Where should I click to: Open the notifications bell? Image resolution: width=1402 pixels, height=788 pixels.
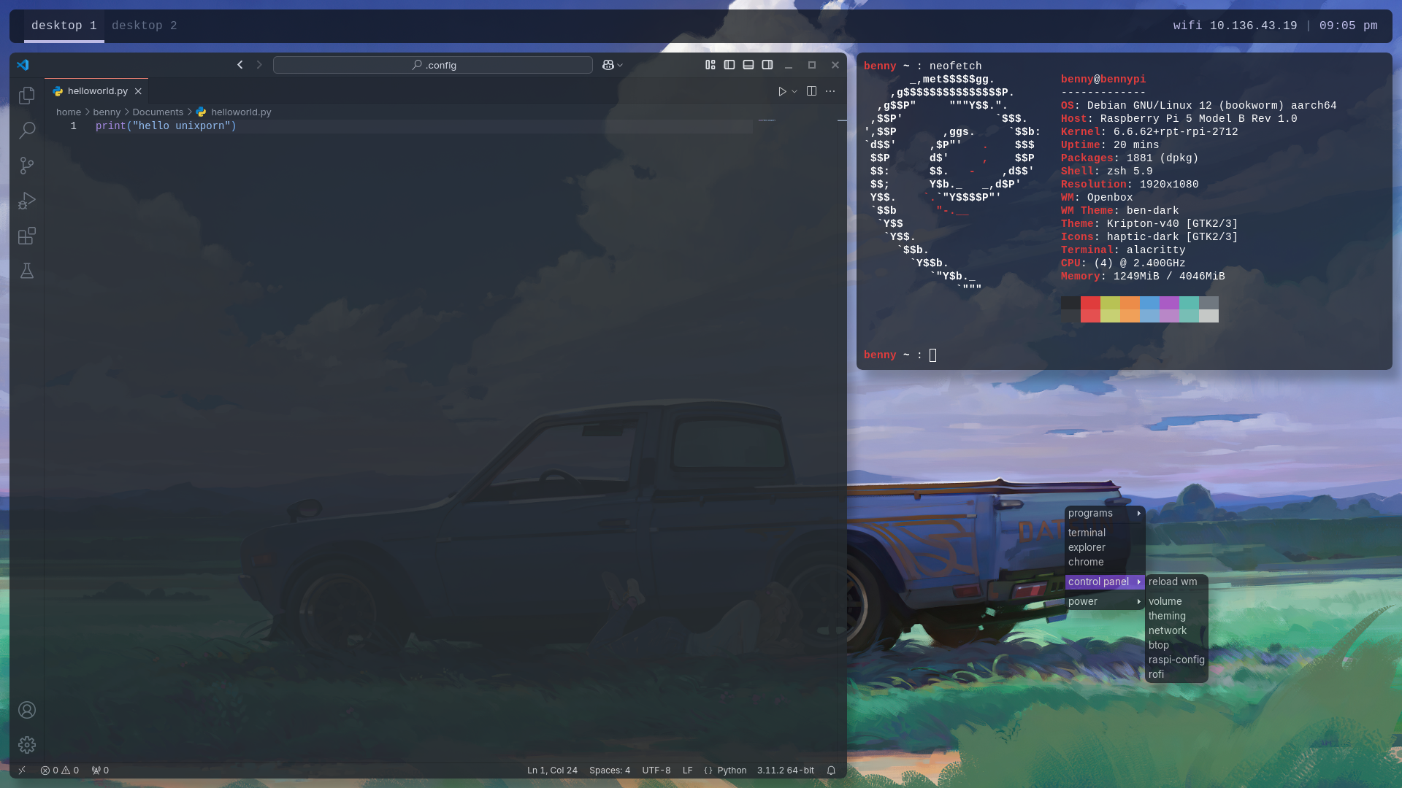pyautogui.click(x=831, y=770)
